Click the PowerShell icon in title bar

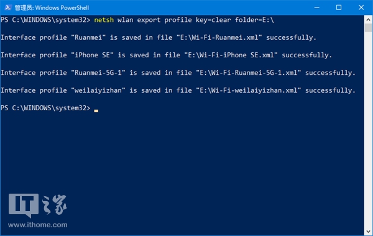(7, 7)
